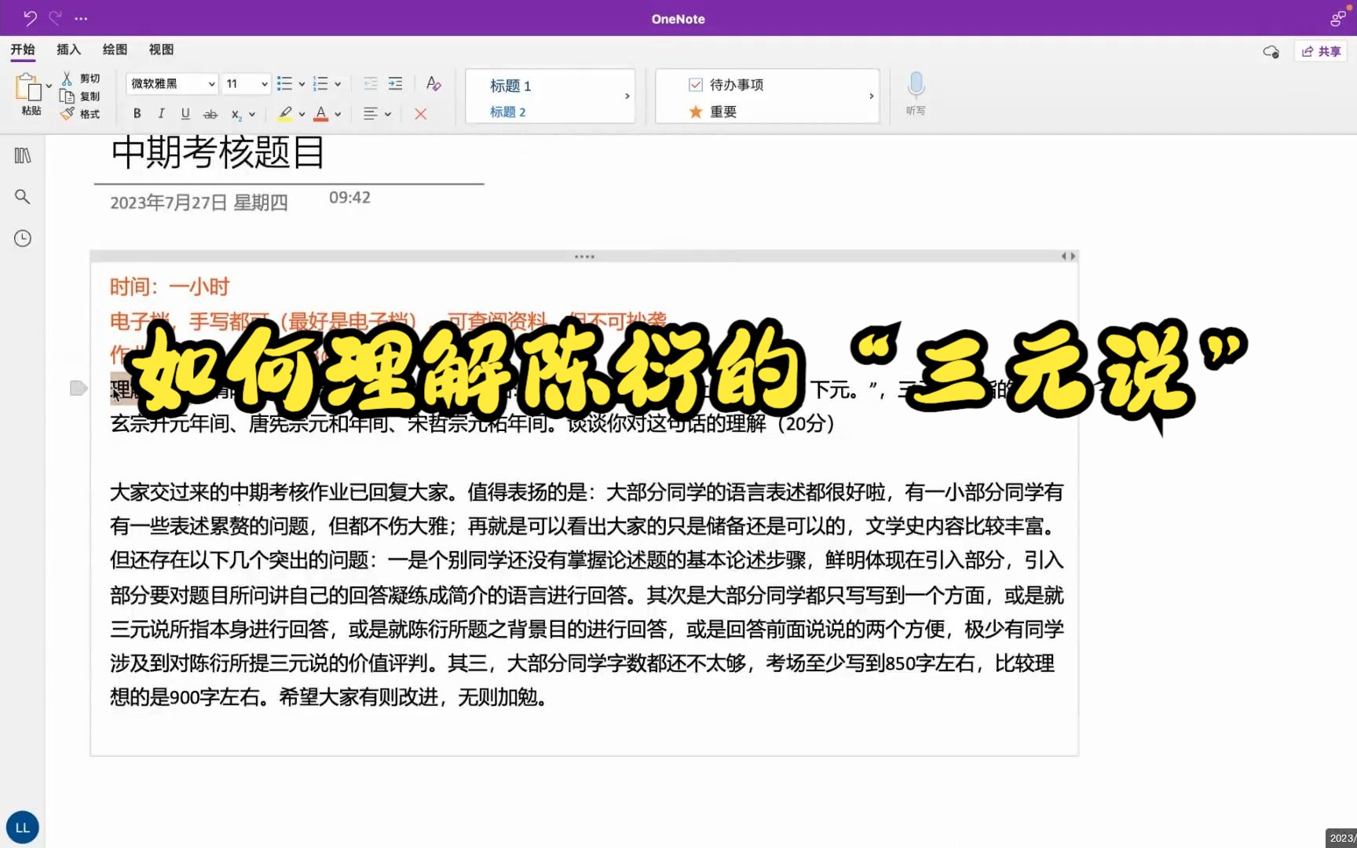Toggle subscript formatting
The width and height of the screenshot is (1357, 848).
pos(236,115)
